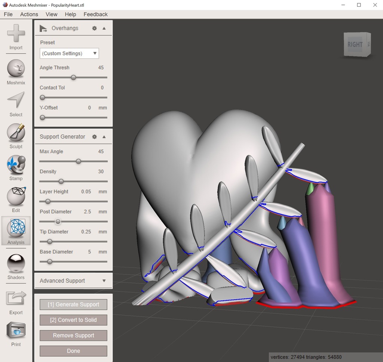Screen dimensions: 383x362
Task: Collapse the Overhangs panel
Action: click(x=104, y=28)
